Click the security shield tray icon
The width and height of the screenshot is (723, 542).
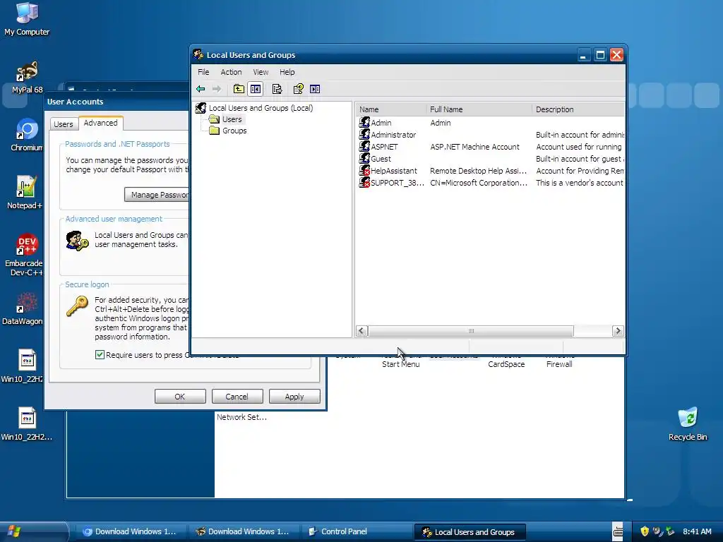(645, 531)
